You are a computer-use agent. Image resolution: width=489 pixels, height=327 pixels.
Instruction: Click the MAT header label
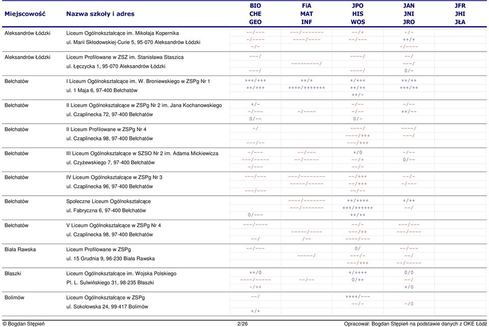coord(306,14)
